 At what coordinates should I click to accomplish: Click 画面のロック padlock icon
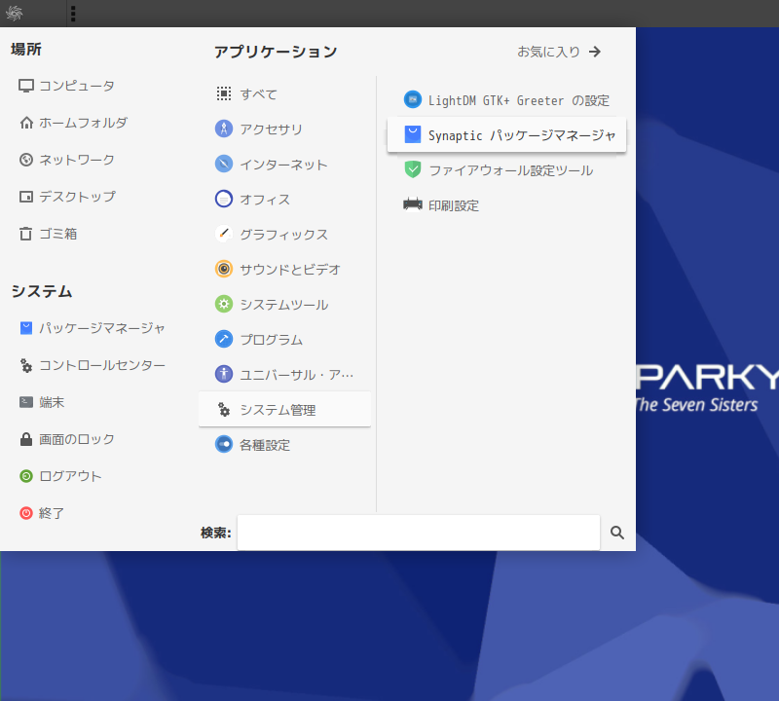26,439
